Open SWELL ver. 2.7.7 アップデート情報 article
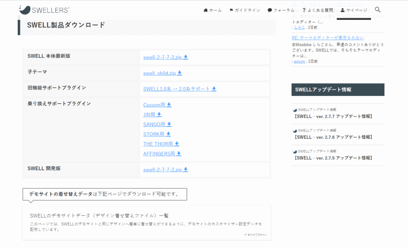The image size is (408, 249). coord(333,116)
